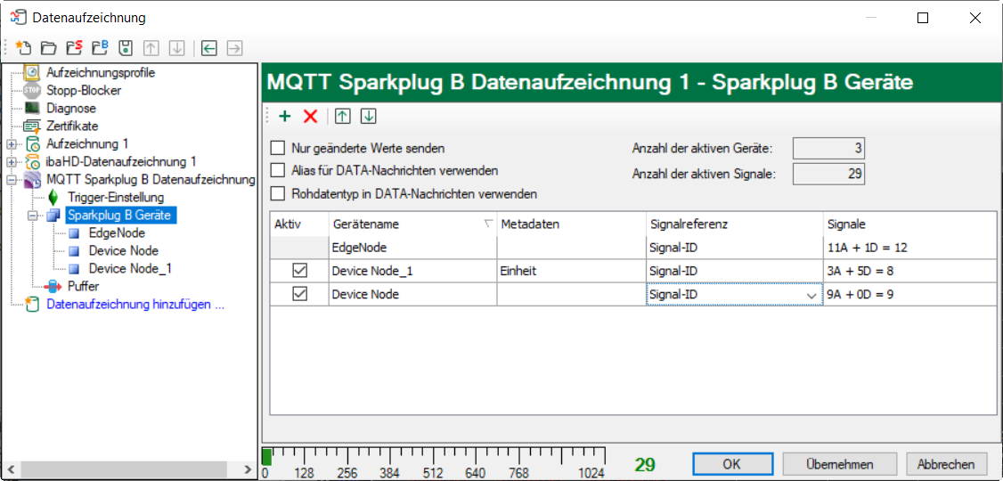Click Signalreferenz cell of Device Node_1 row
This screenshot has height=481, width=1003.
click(x=734, y=271)
